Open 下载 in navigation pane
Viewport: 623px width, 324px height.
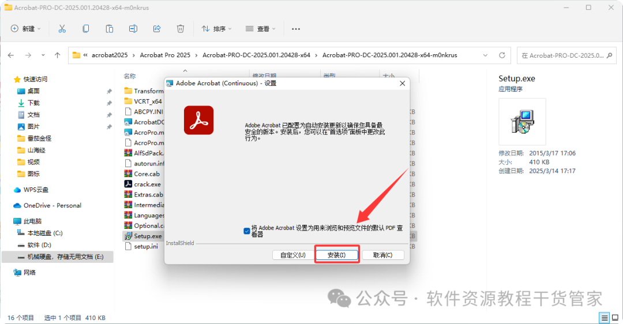pos(33,103)
